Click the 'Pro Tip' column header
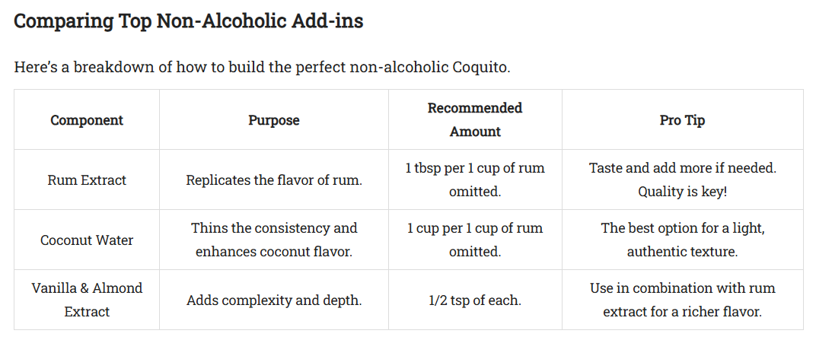 (x=682, y=120)
